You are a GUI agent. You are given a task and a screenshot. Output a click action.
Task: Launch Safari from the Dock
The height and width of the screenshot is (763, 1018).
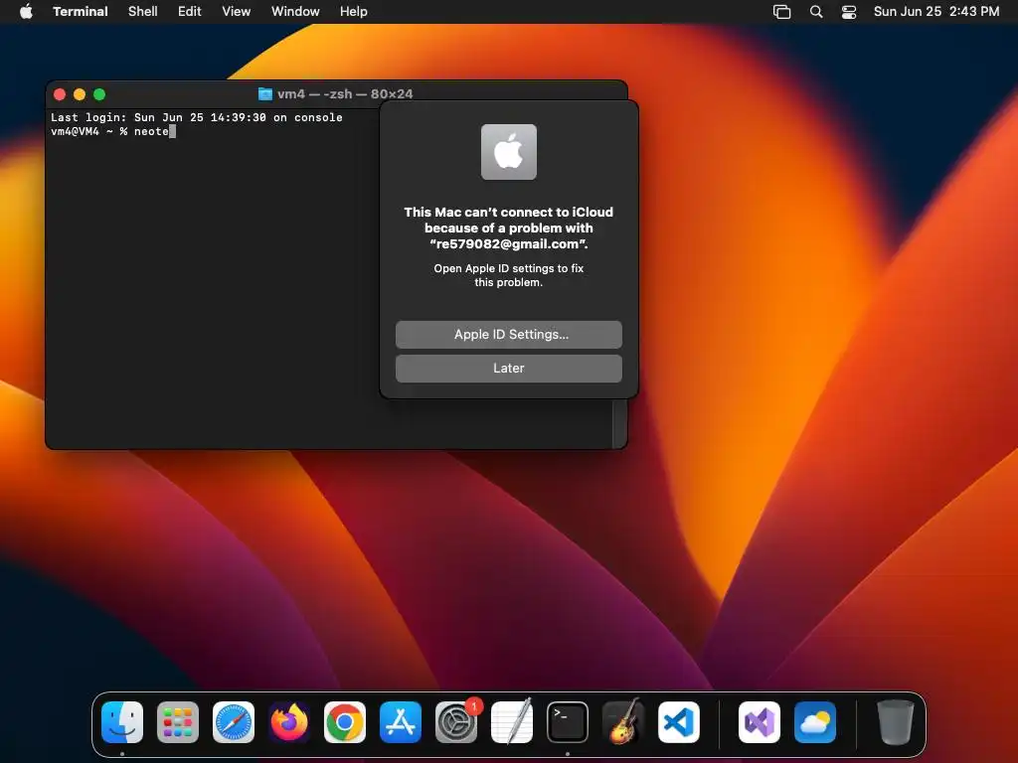coord(234,722)
